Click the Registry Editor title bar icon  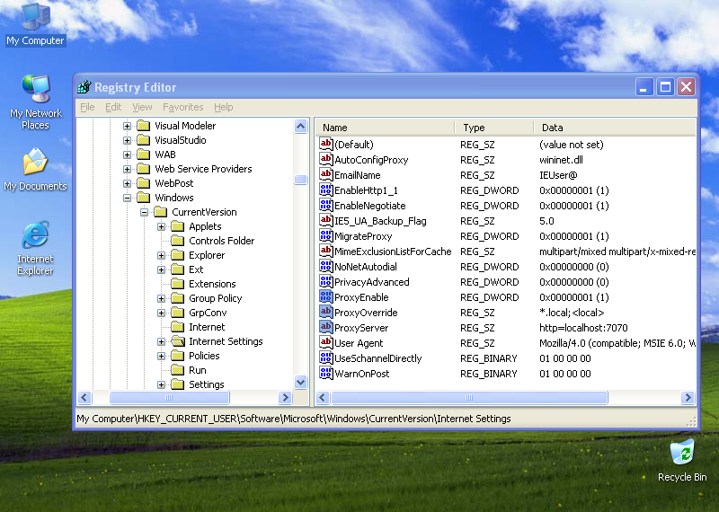point(84,86)
